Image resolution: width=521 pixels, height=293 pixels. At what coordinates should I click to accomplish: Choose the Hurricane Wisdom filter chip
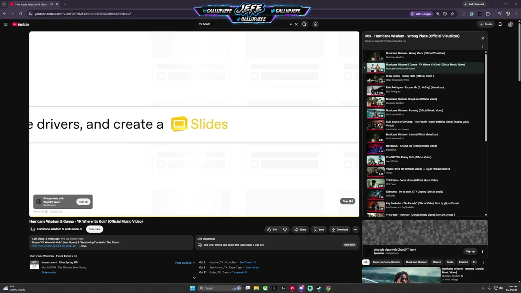click(x=416, y=262)
